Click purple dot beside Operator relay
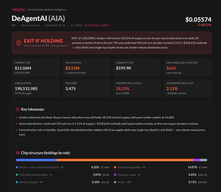 pos(115,175)
